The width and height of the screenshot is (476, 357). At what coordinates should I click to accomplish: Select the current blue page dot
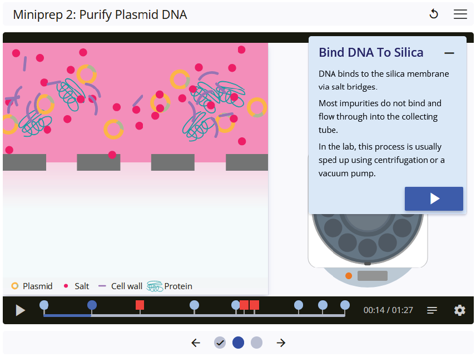point(239,343)
